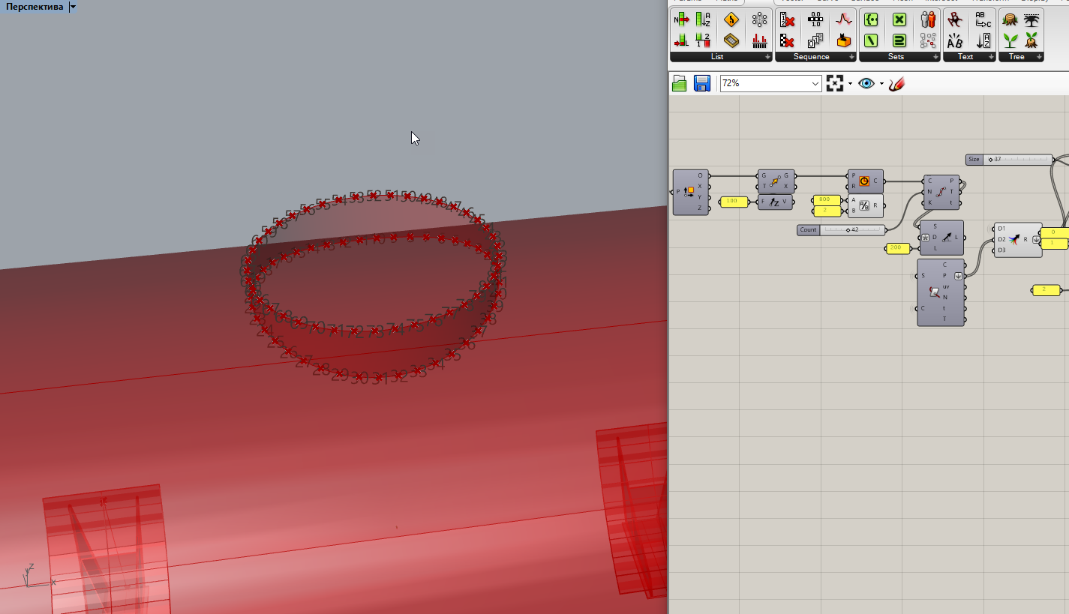Choose the Cull Index icon (numbered list with red X)
The width and height of the screenshot is (1069, 614).
pos(787,20)
